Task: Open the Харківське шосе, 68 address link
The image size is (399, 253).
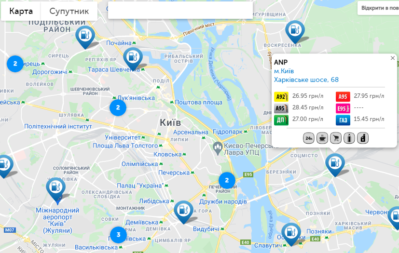Action: [306, 80]
